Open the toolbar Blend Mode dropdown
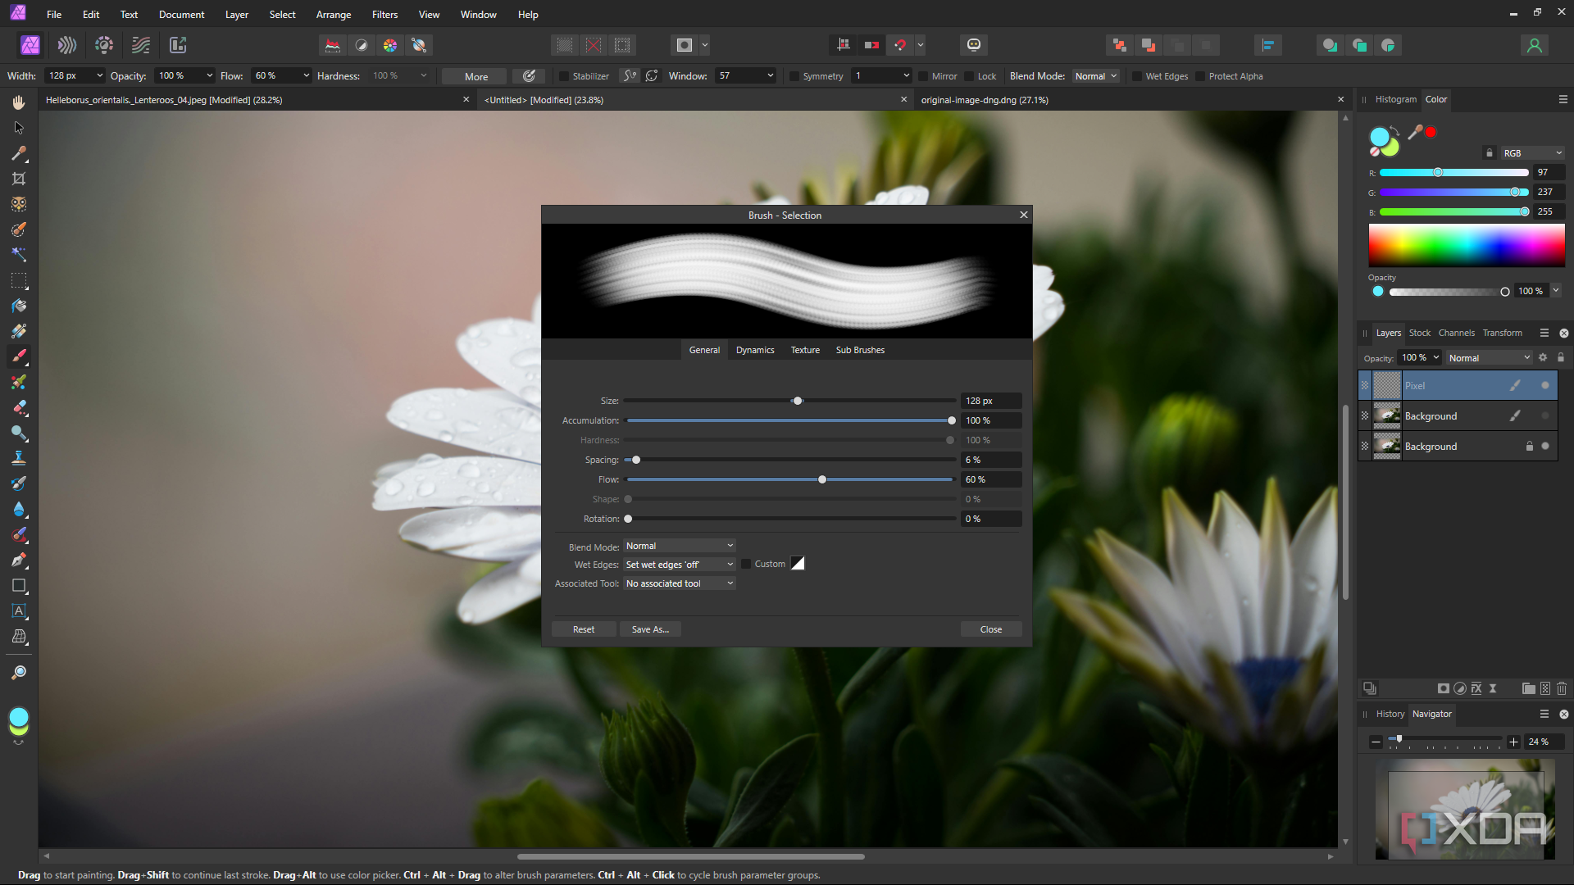Viewport: 1574px width, 885px height. point(1095,76)
